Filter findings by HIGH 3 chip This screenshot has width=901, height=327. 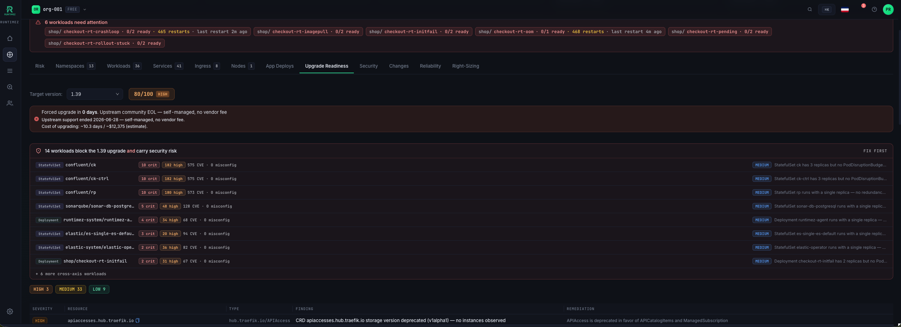point(41,289)
